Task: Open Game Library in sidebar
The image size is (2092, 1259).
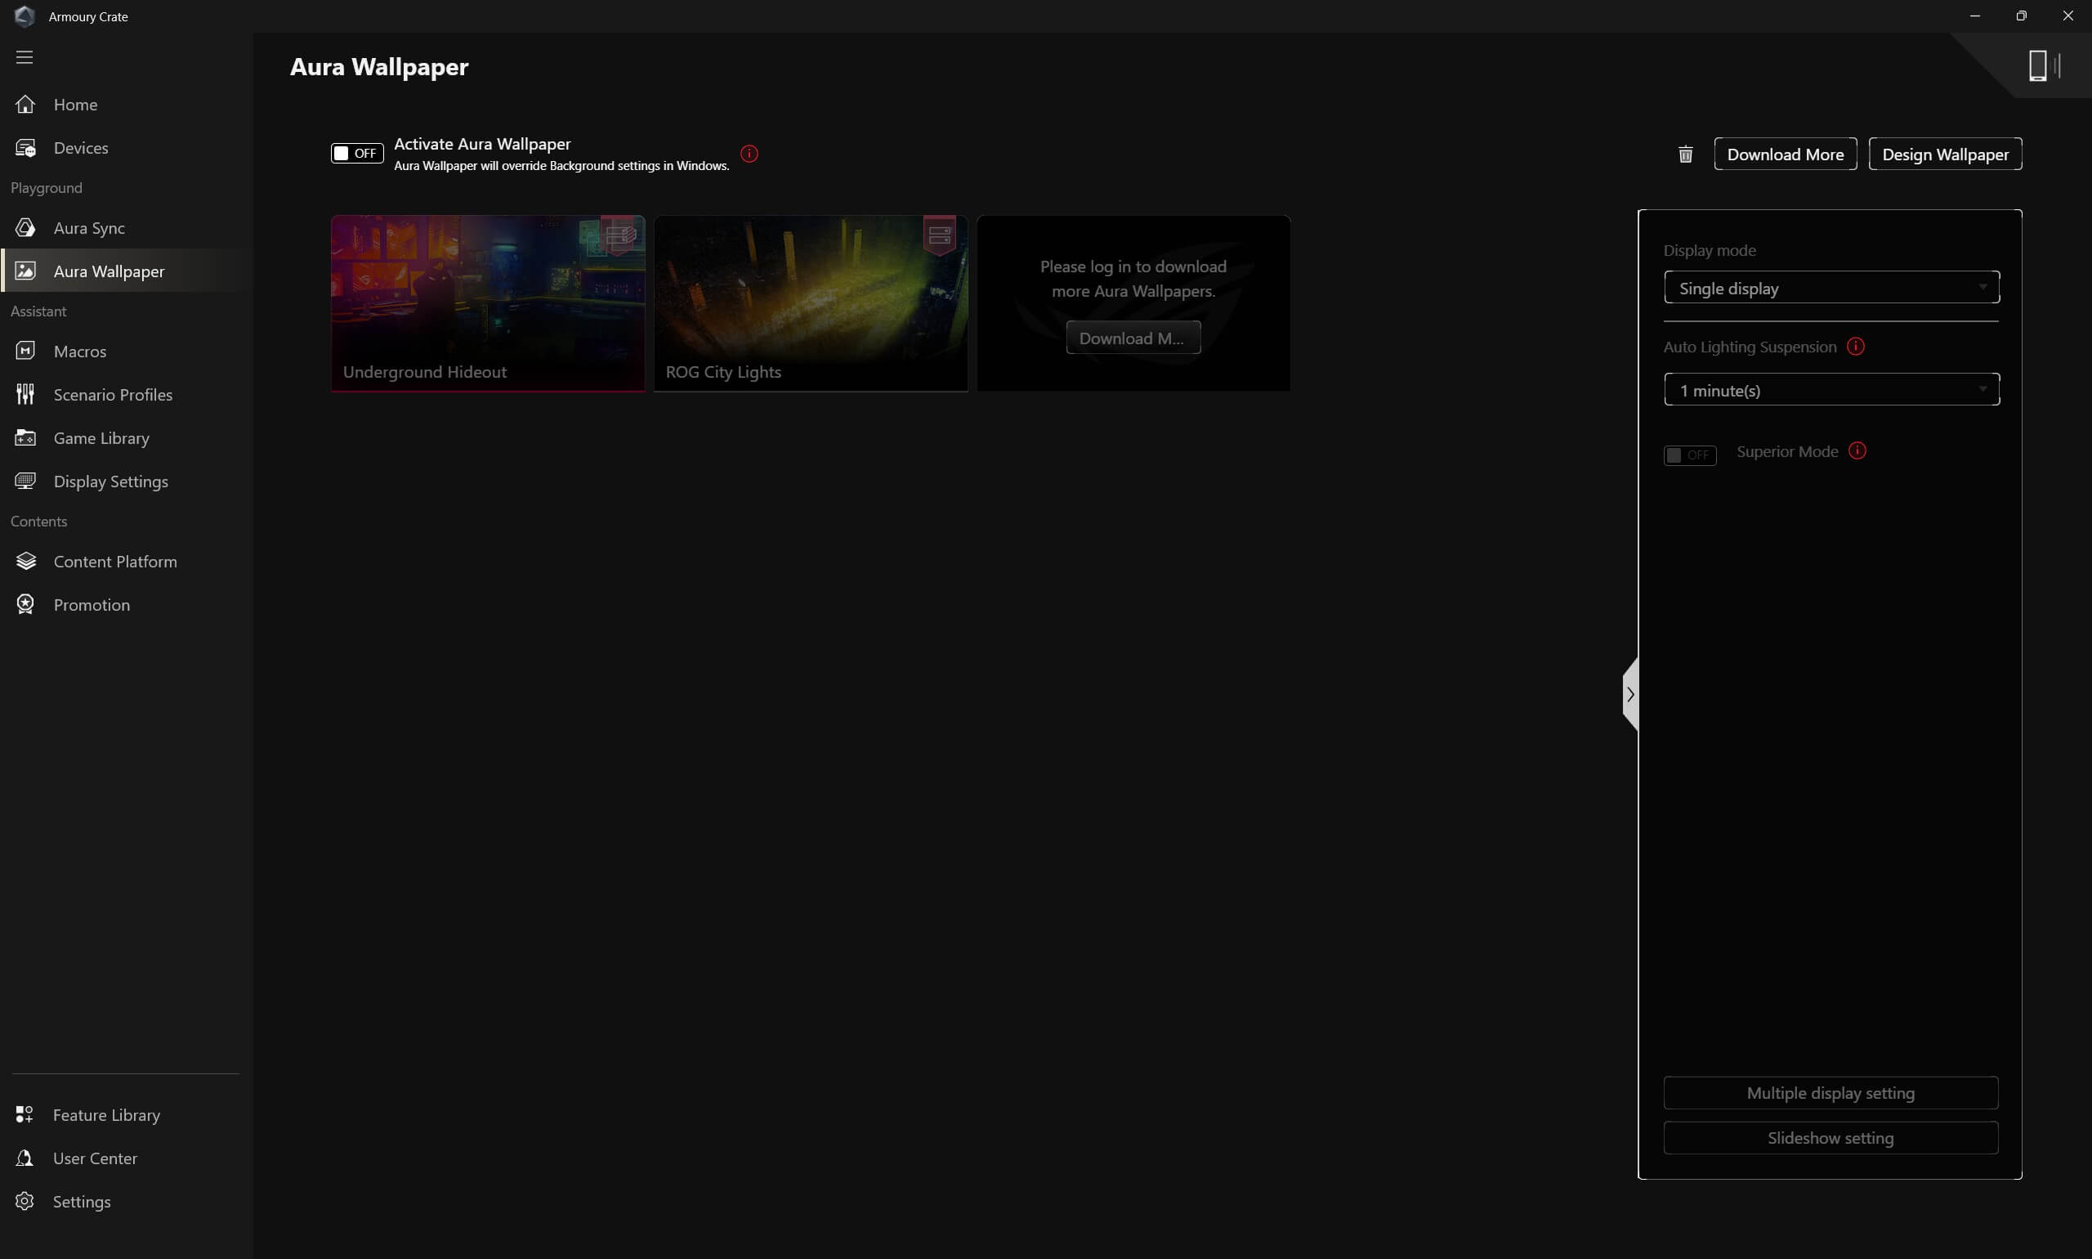Action: click(x=101, y=437)
